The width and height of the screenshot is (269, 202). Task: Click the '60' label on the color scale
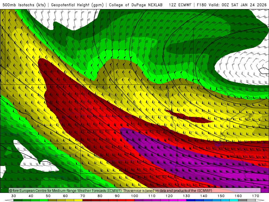pyautogui.click(x=65, y=196)
